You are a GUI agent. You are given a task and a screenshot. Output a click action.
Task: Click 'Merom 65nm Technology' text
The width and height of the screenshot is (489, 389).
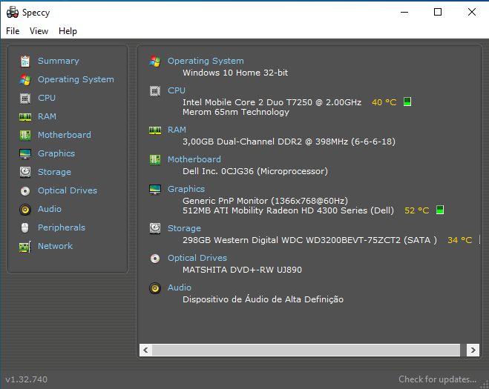(236, 112)
